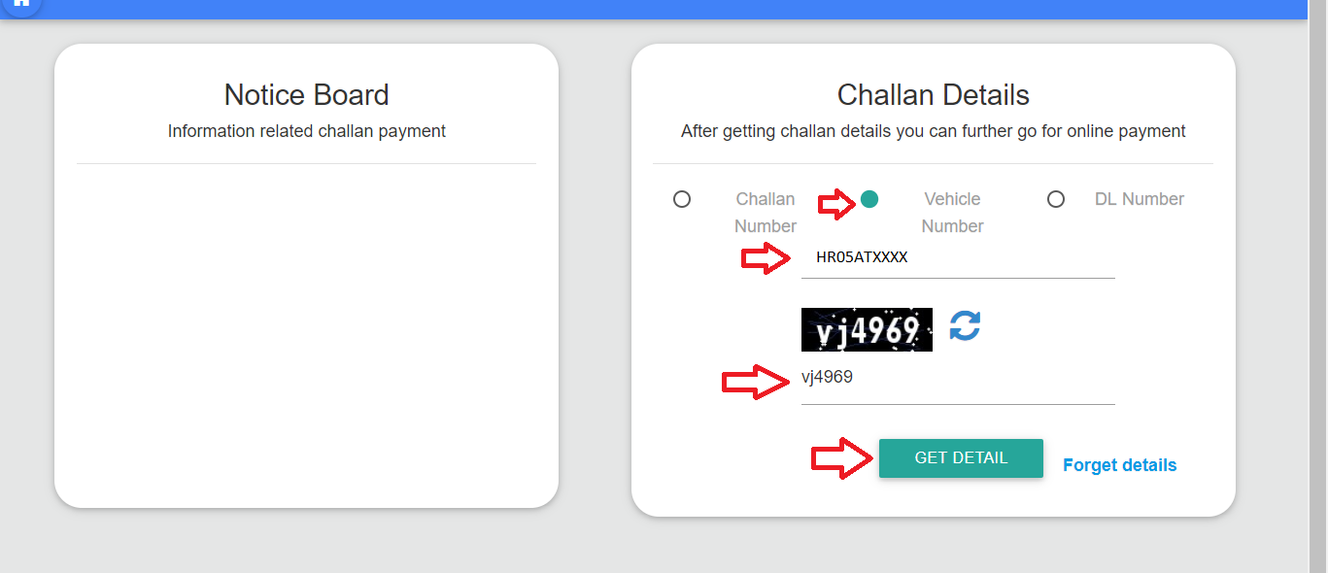
Task: Open the Forget details link
Action: coord(1119,465)
